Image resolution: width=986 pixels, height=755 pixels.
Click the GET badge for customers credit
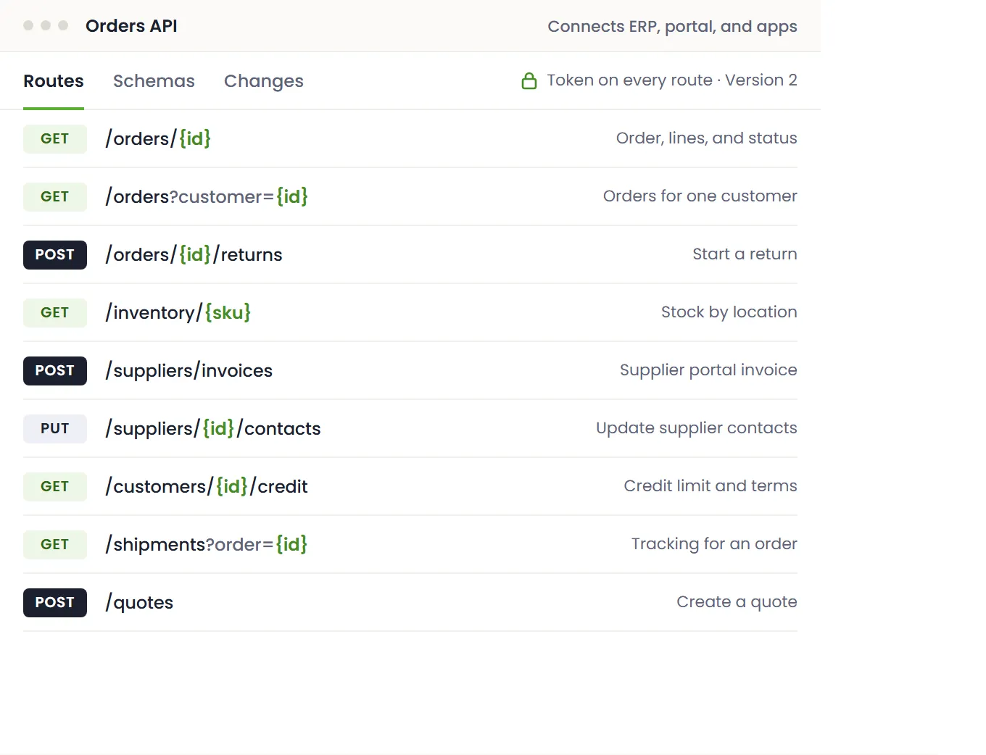[55, 486]
